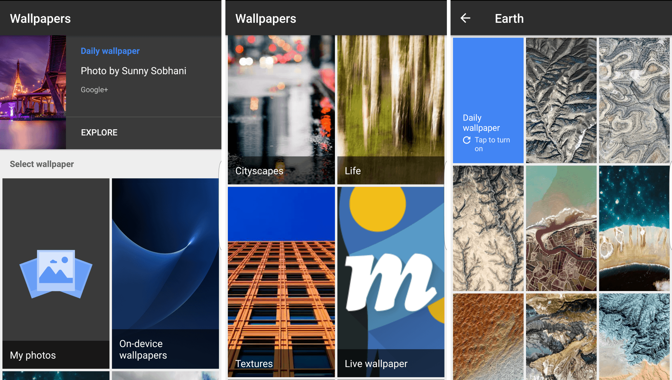Tap 'Tap to turn on' for daily rotation
This screenshot has height=380, width=672.
(x=492, y=144)
